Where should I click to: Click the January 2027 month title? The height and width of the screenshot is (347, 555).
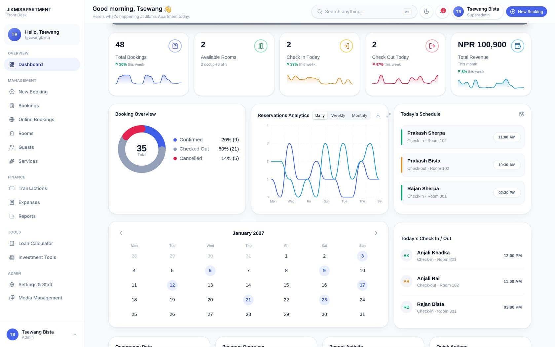click(248, 233)
